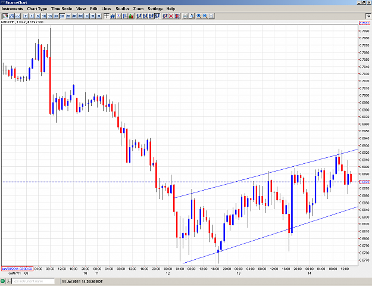Click the 0.6879 current price label
Viewport: 372px width, 286px height.
click(x=364, y=182)
